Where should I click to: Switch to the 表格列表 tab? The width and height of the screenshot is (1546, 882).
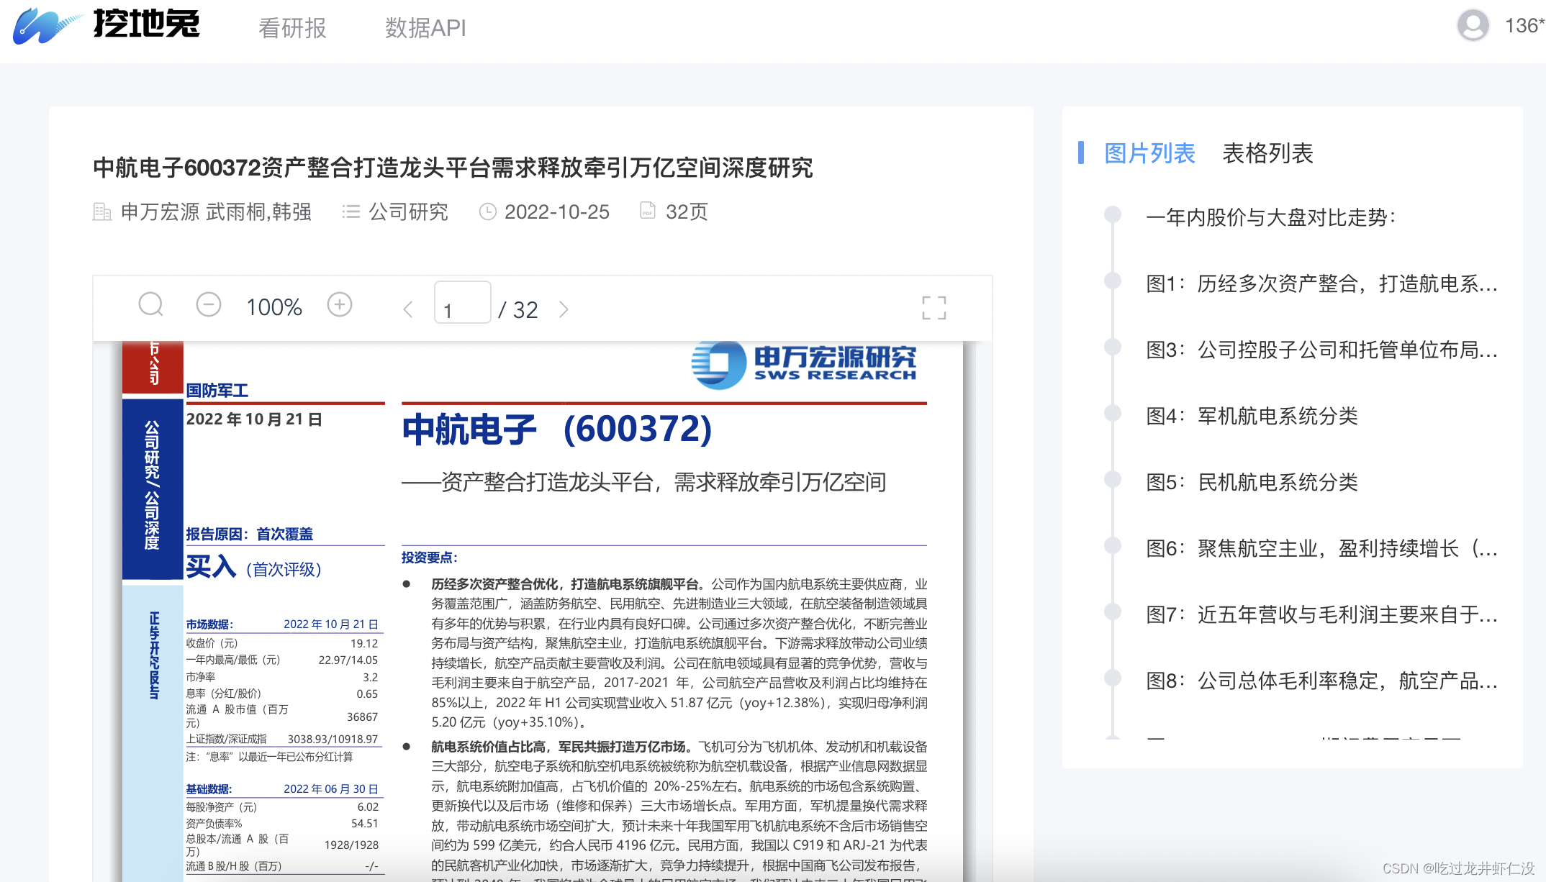(x=1267, y=153)
